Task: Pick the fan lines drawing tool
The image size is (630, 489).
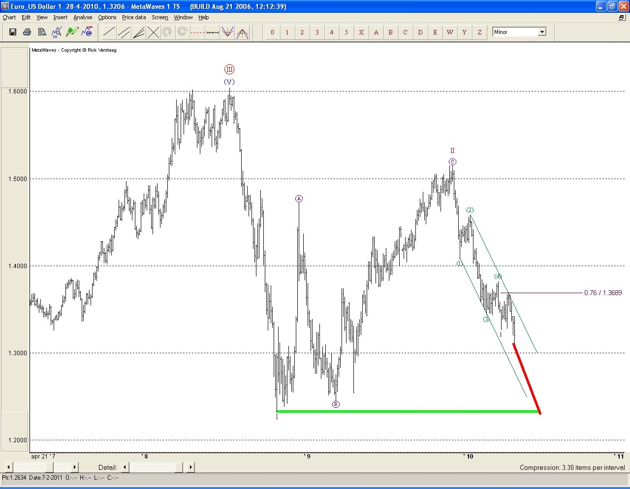Action: 139,32
